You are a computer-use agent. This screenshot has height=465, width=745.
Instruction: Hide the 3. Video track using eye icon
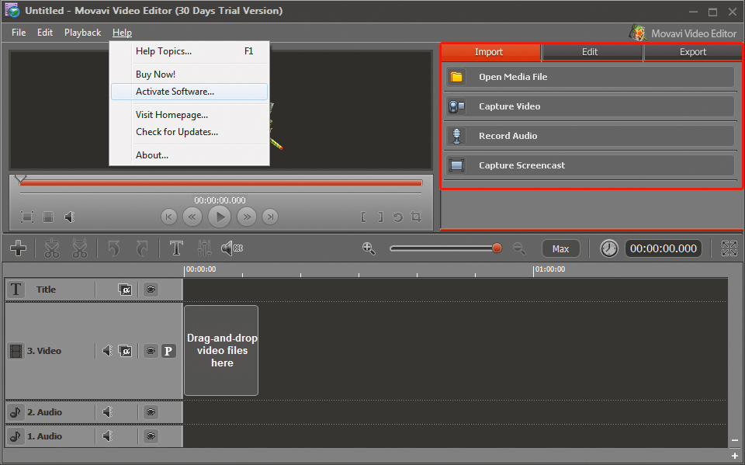point(151,351)
